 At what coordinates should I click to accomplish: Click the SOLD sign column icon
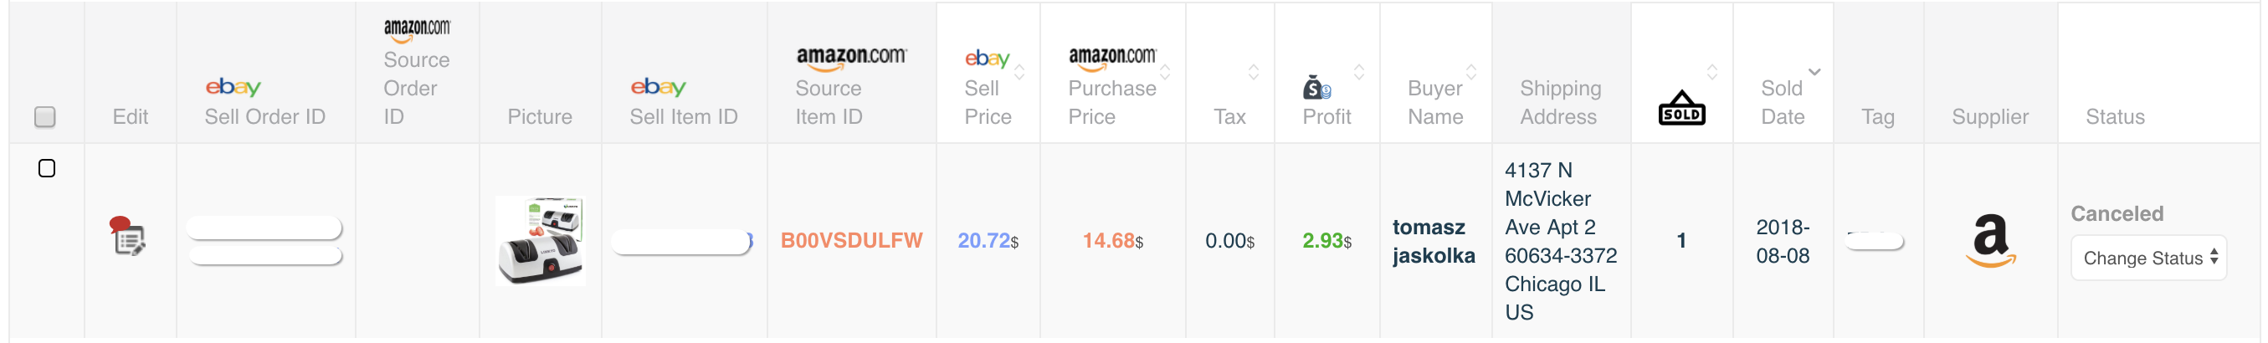(1680, 108)
